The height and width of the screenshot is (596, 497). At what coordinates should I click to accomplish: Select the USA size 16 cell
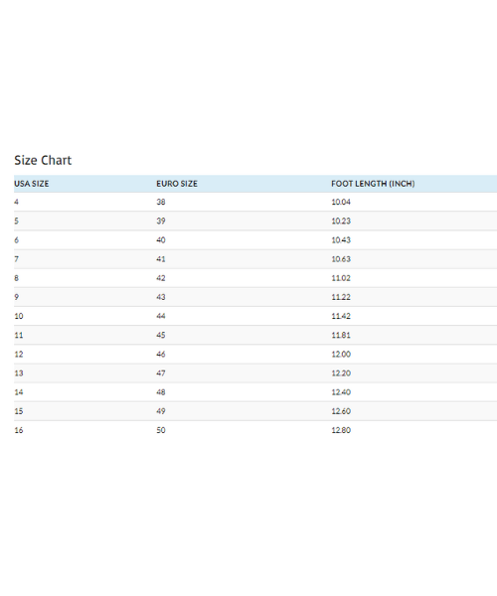(x=19, y=430)
